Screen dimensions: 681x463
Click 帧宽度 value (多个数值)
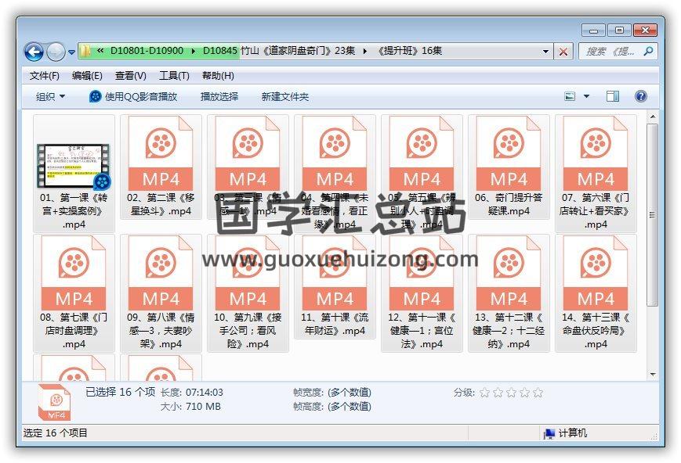pos(350,393)
